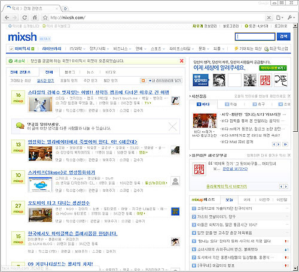
Task: Open the Chrome page menu icon
Action: 279,17
